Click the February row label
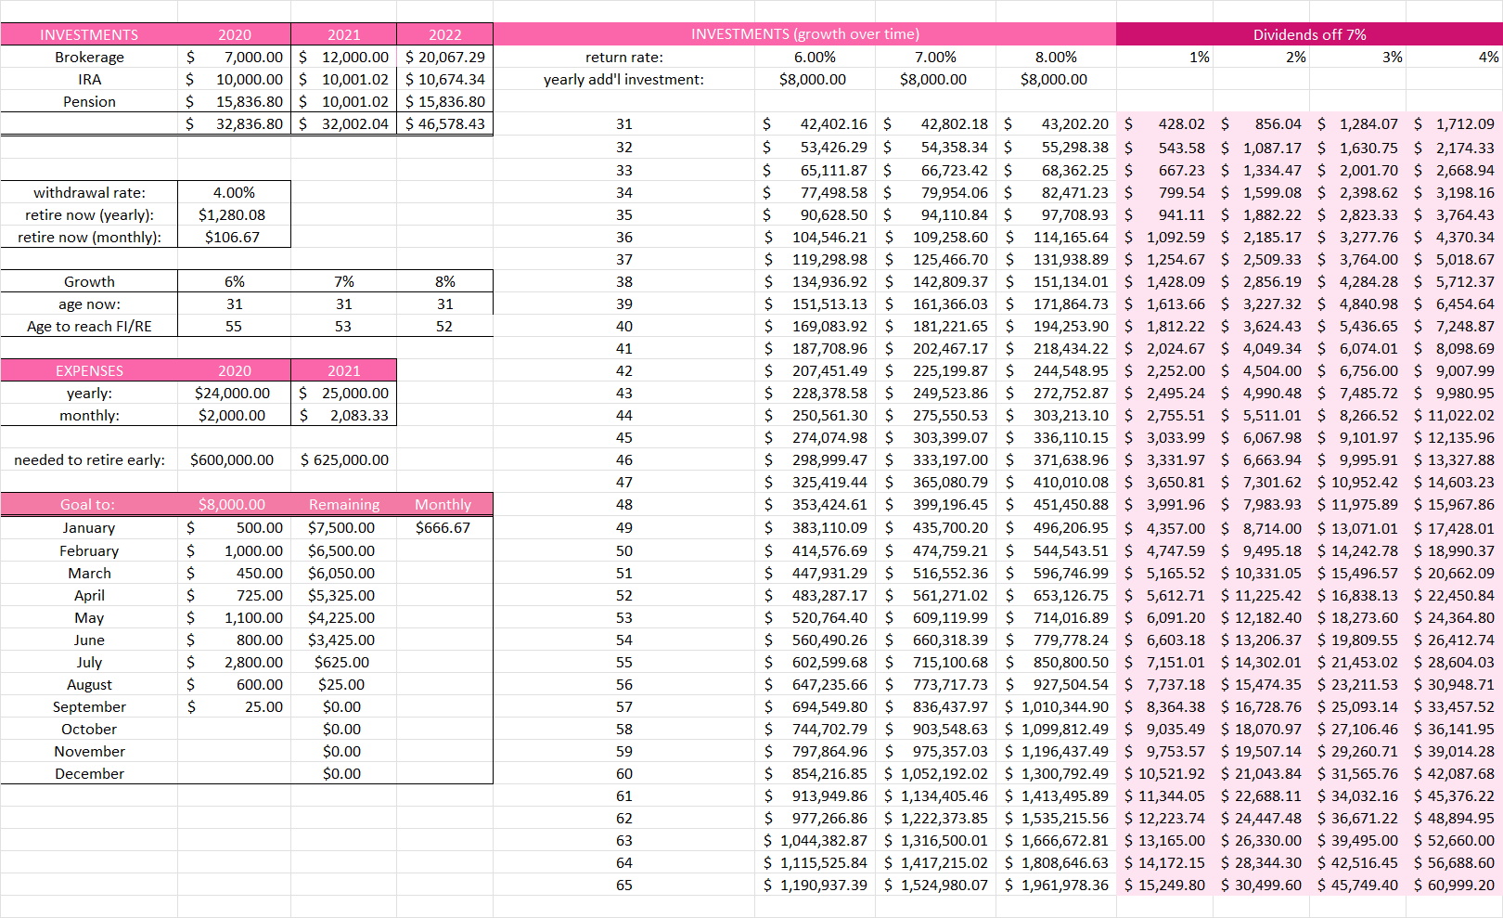The image size is (1503, 918). pos(89,550)
